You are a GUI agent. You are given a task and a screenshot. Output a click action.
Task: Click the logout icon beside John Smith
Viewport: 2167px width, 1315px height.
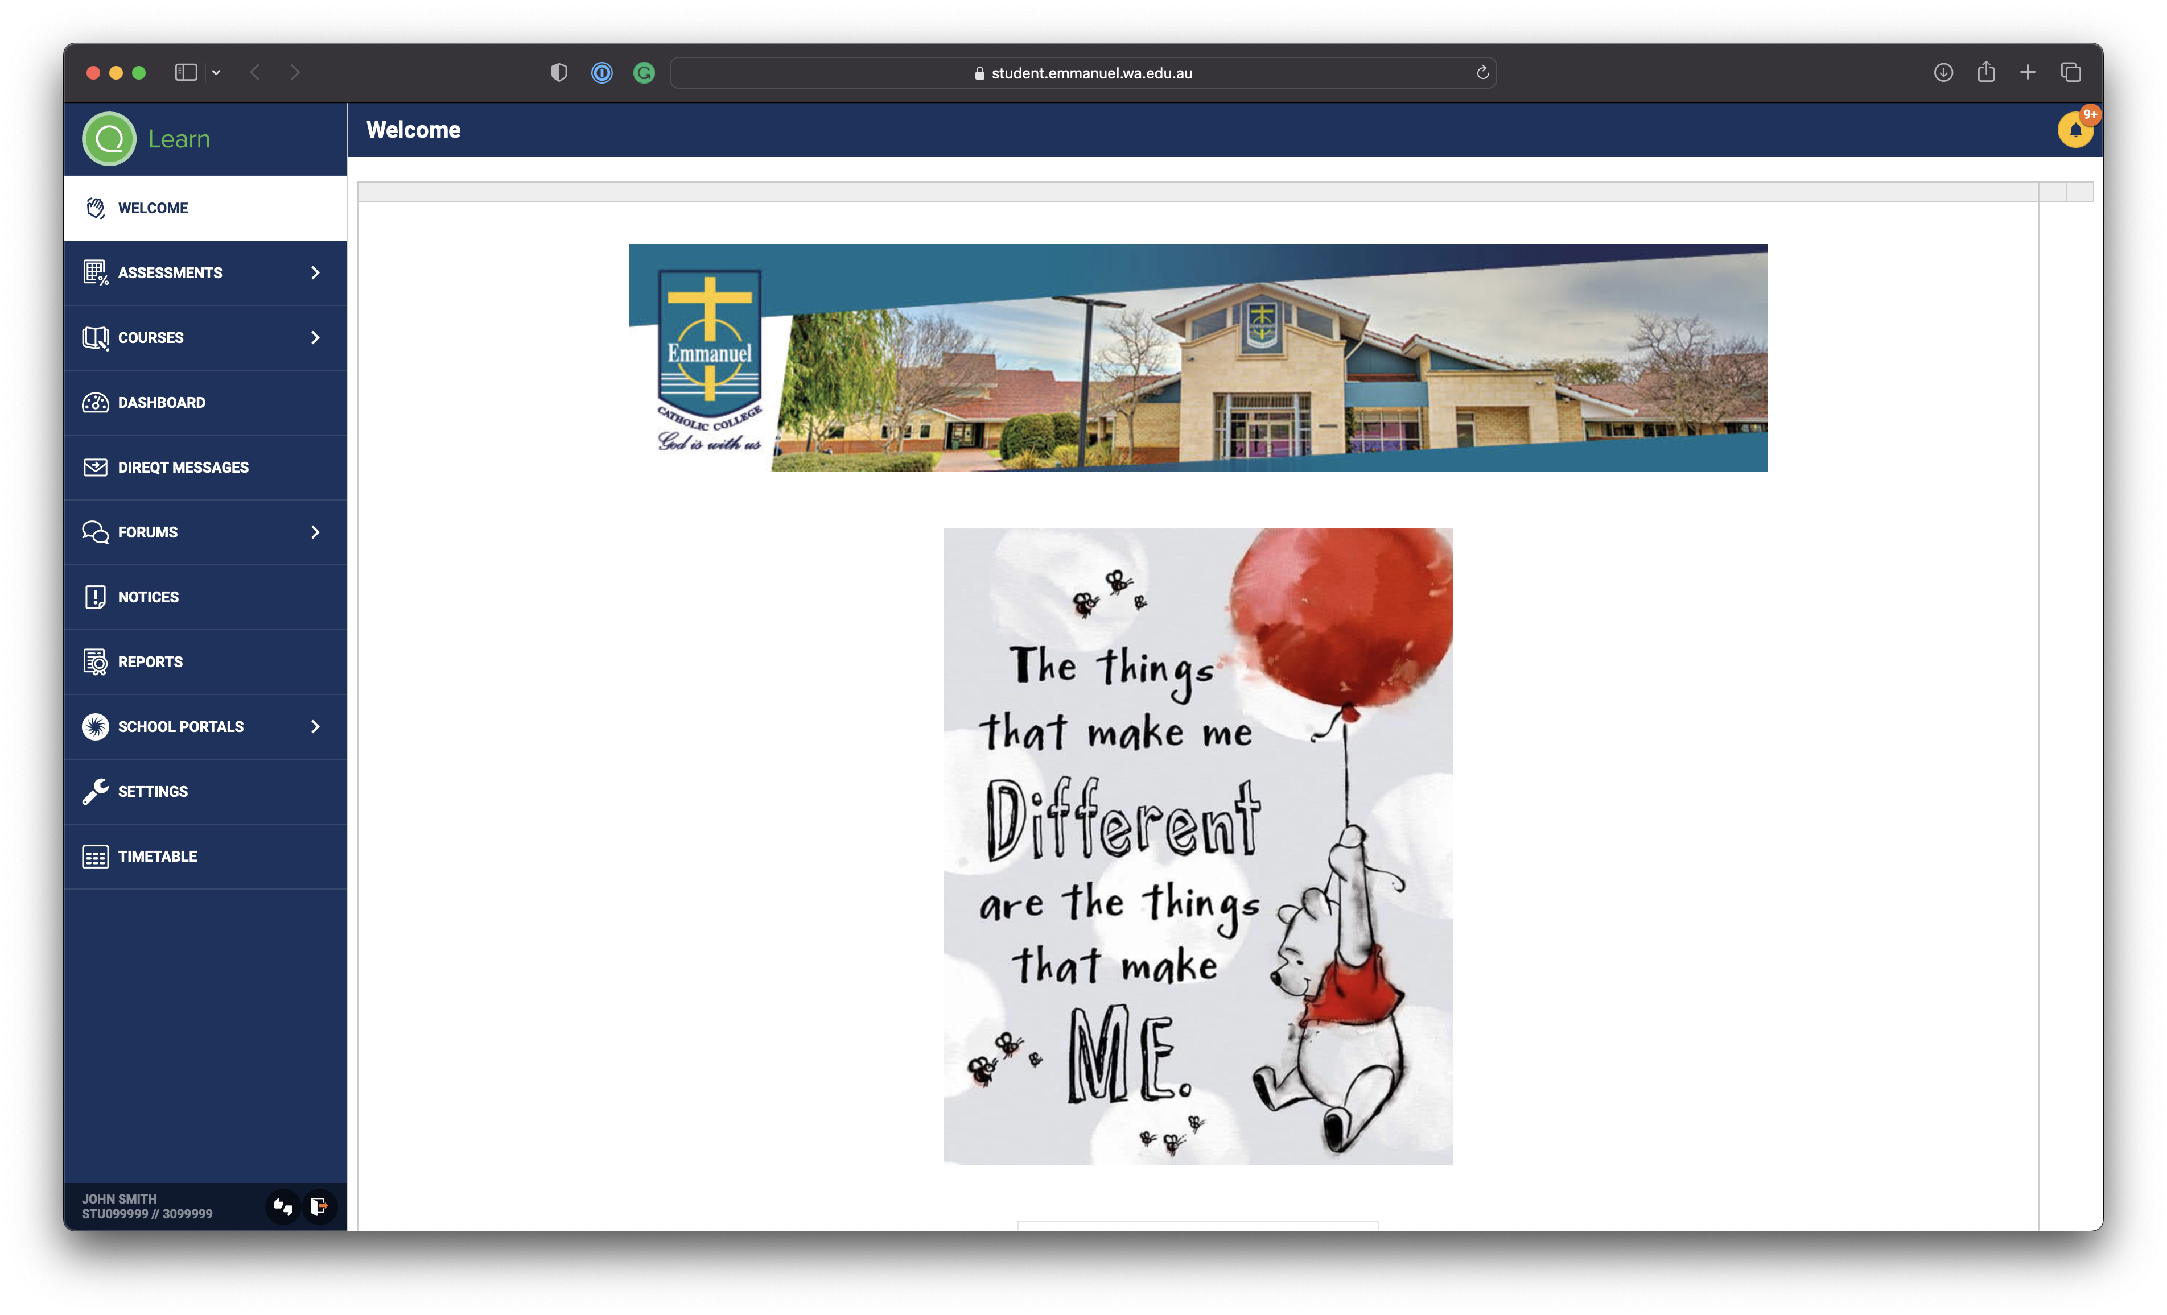click(x=319, y=1206)
